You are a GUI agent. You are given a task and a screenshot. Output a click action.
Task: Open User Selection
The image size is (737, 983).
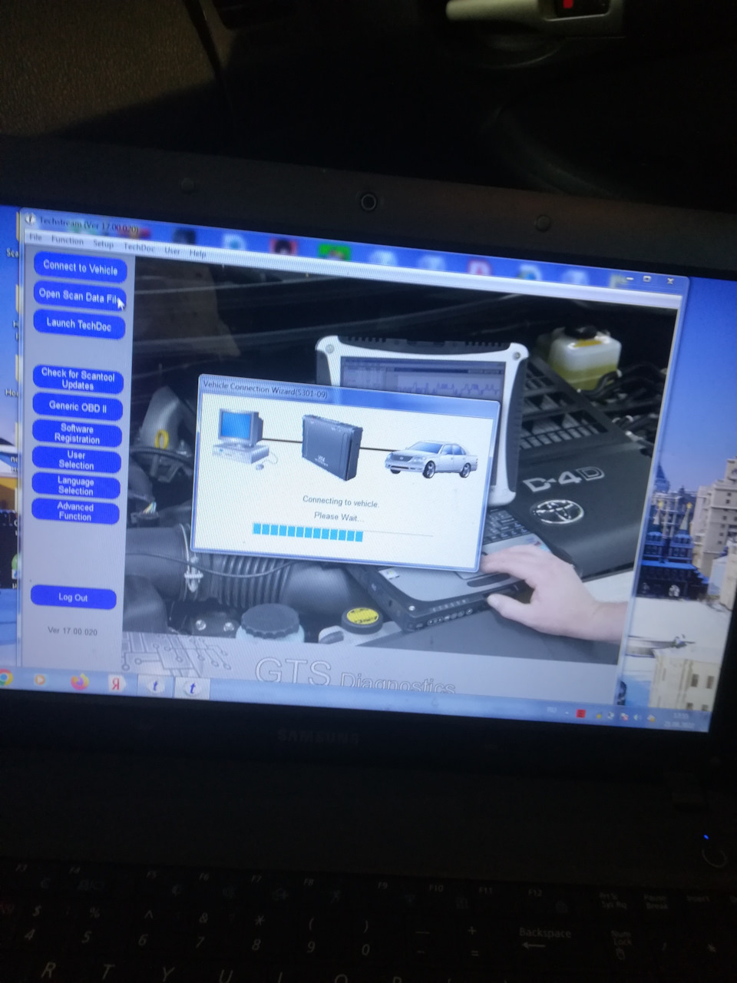[x=76, y=459]
